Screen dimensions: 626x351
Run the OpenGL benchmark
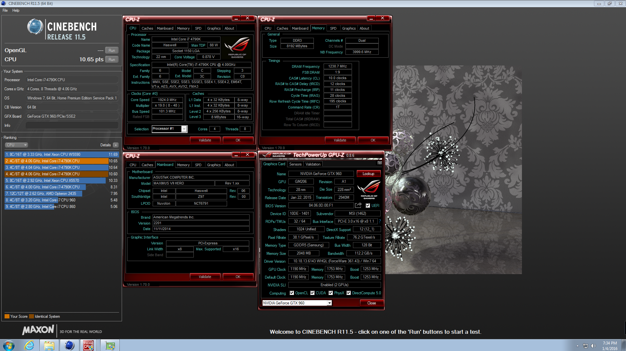112,51
